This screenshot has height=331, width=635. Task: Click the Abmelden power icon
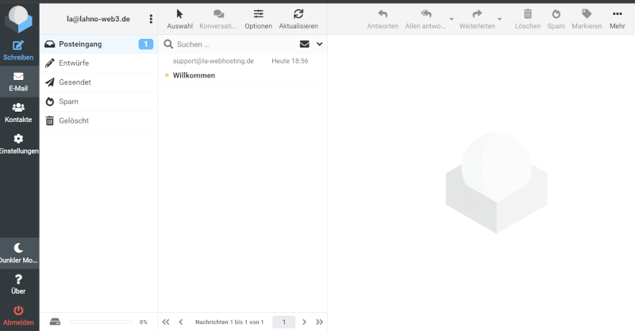point(19,311)
